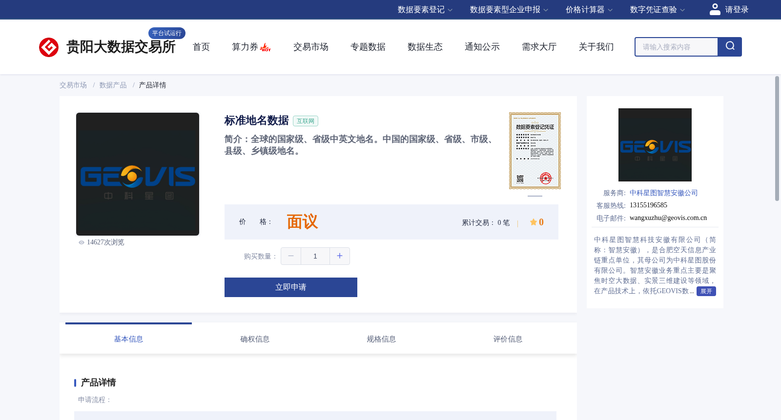Image resolution: width=781 pixels, height=420 pixels.
Task: Click 请登录 link
Action: pos(737,10)
